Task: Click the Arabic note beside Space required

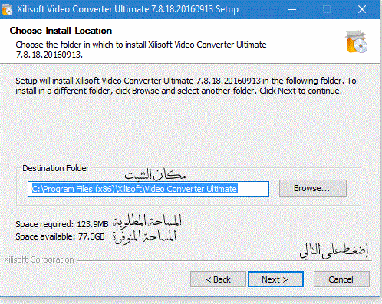Action: [147, 221]
